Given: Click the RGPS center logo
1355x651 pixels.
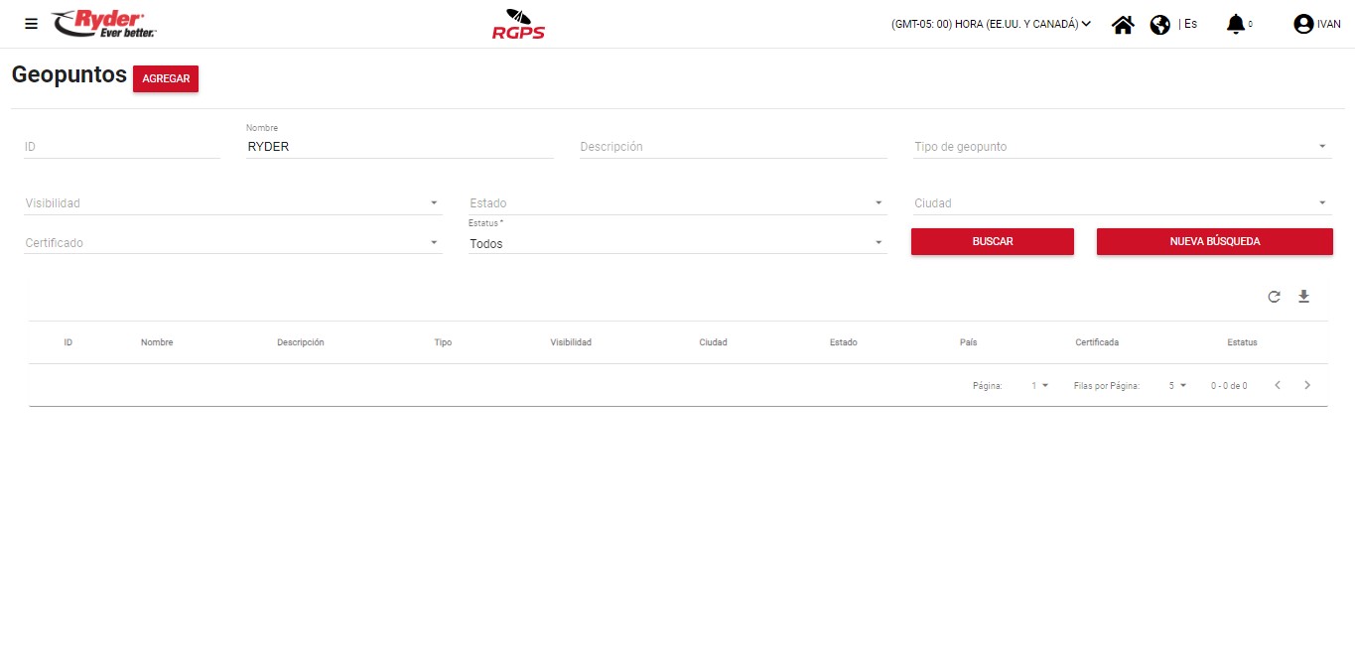Looking at the screenshot, I should point(518,25).
